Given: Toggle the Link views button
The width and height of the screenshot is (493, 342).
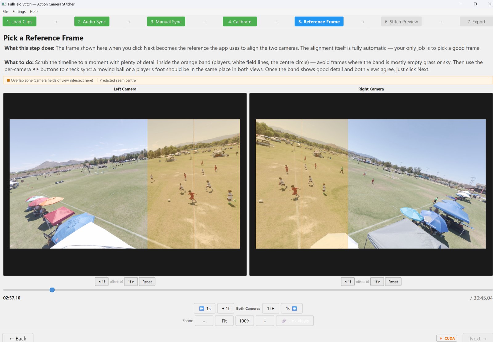Looking at the screenshot, I should point(295,321).
